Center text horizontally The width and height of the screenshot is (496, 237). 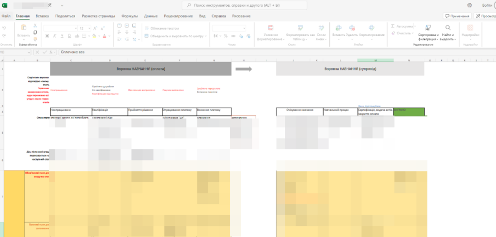[x=126, y=32]
